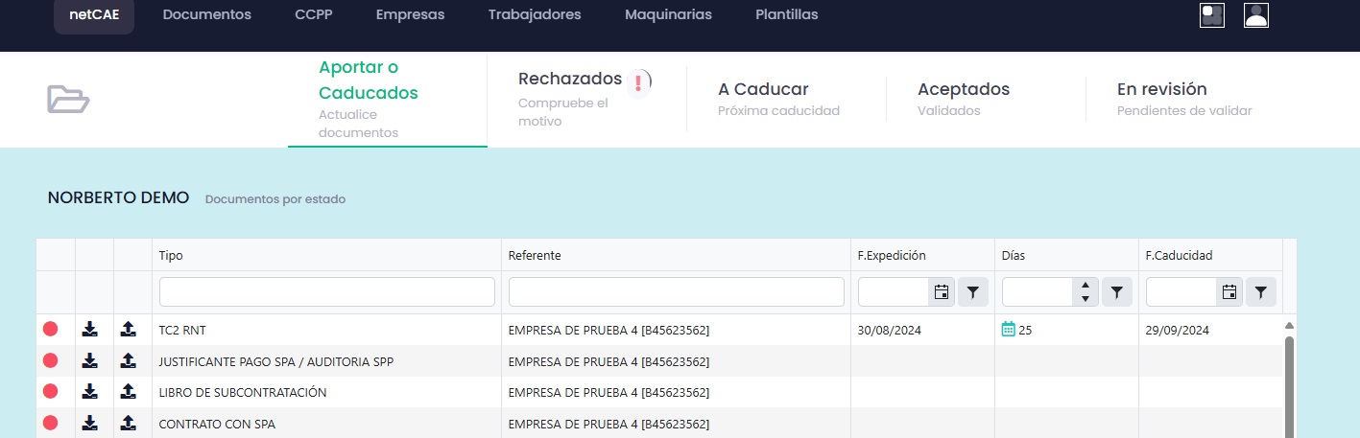This screenshot has height=438, width=1360.
Task: Open the Trabajadores menu
Action: (x=534, y=15)
